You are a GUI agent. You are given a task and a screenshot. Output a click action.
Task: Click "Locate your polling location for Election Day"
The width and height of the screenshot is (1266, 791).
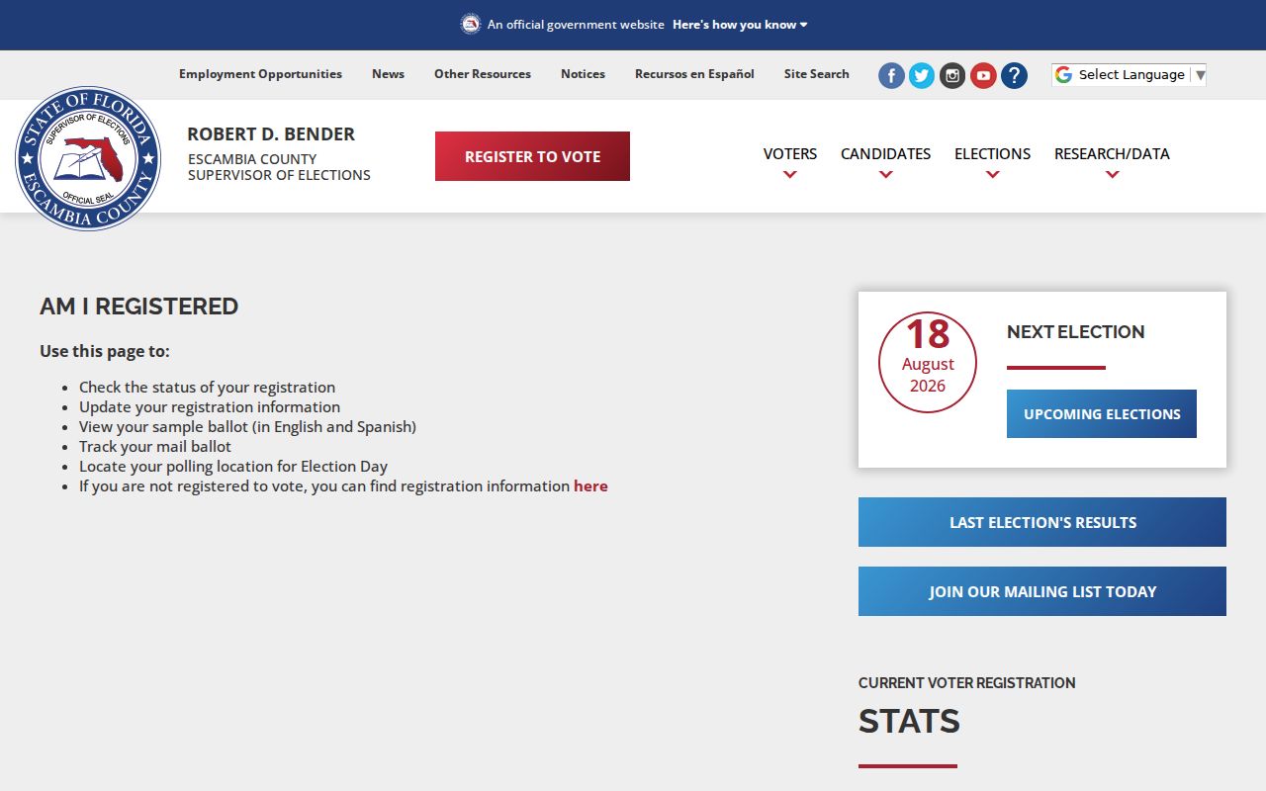(x=233, y=467)
